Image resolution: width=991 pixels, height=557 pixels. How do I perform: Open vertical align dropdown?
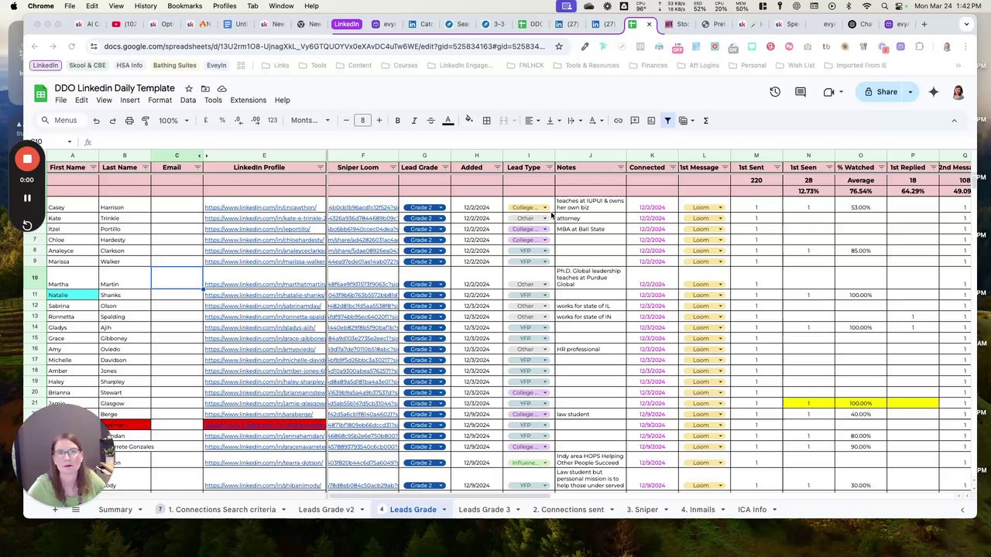pos(553,121)
